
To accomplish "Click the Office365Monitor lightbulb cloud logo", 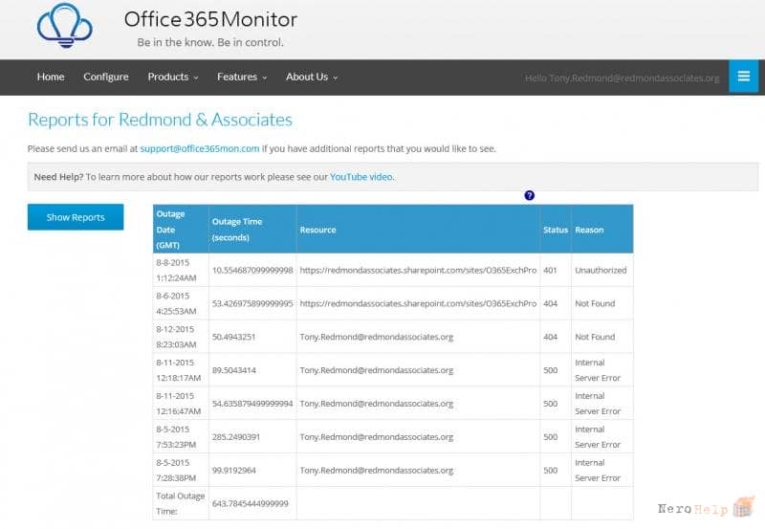I will (x=64, y=26).
